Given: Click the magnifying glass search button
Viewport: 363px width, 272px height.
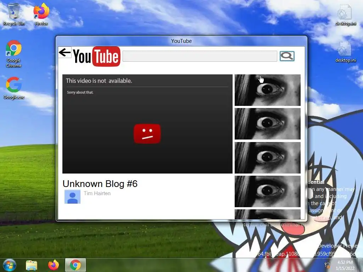Looking at the screenshot, I should click(x=287, y=56).
